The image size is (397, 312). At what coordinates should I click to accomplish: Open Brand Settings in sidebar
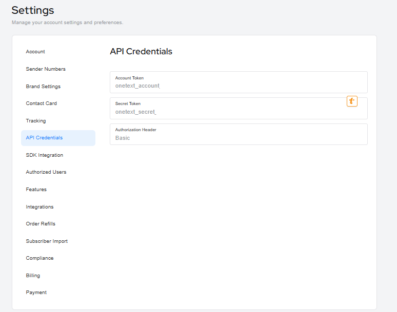(x=43, y=87)
